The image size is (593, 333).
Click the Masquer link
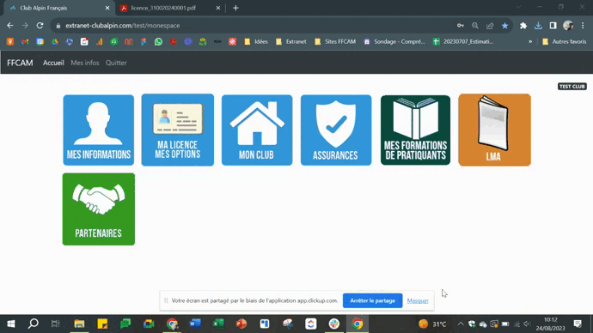point(418,300)
